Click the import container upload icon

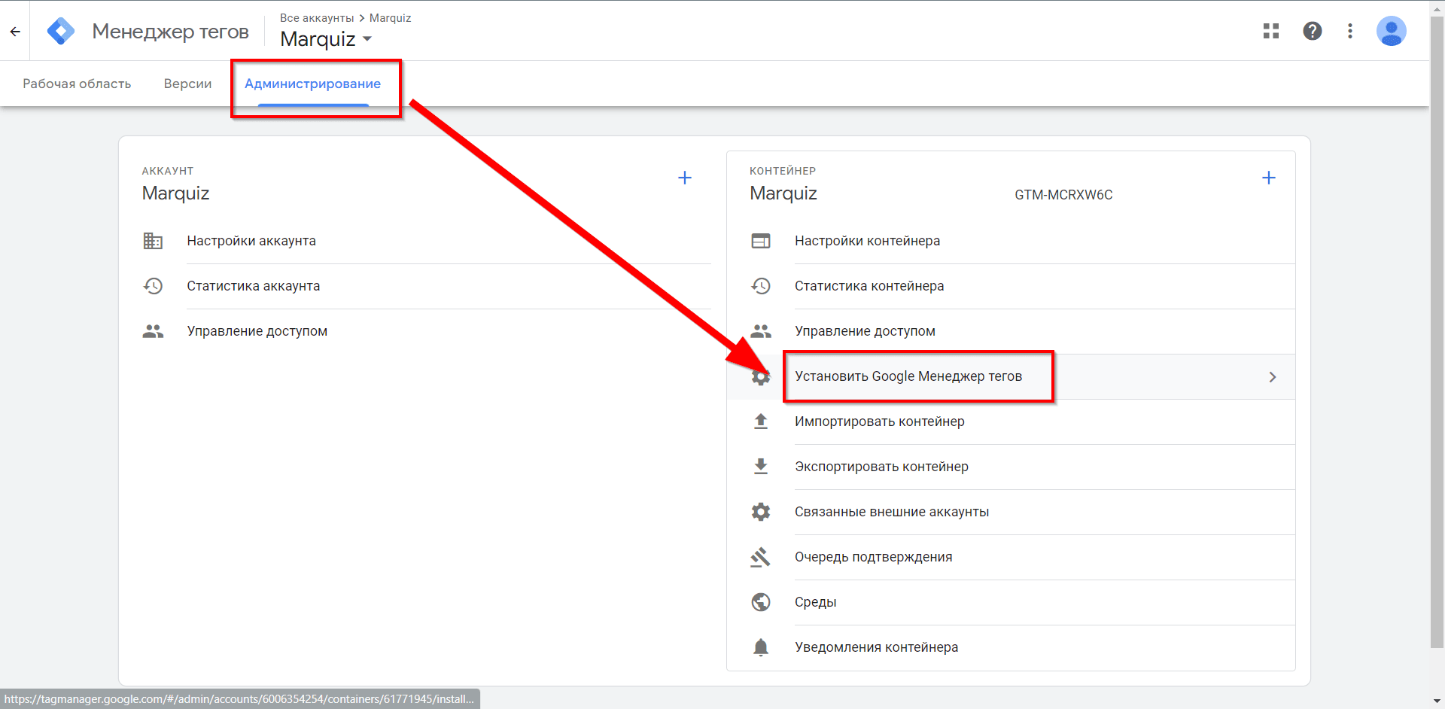pos(761,421)
